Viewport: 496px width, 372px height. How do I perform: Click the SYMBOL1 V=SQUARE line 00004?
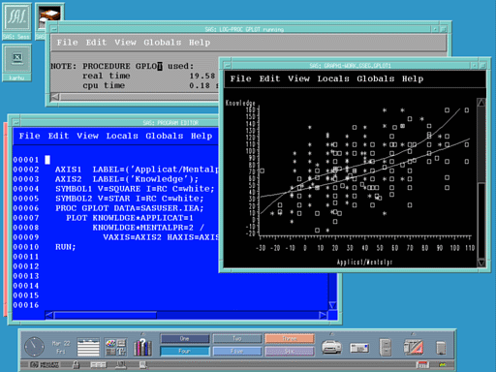coord(135,189)
